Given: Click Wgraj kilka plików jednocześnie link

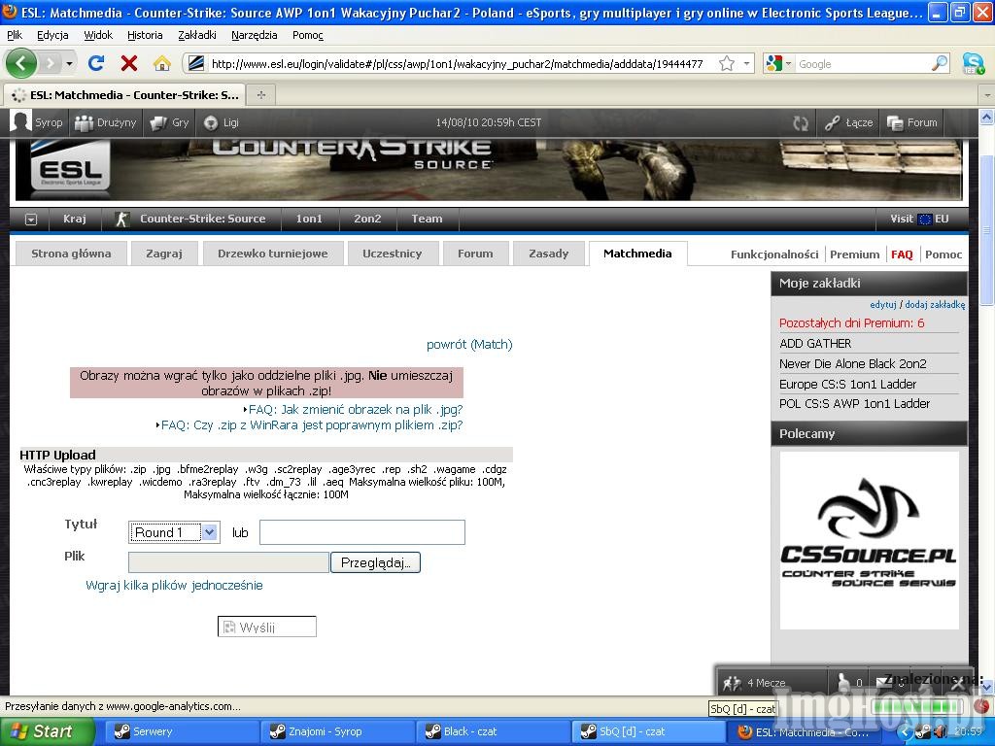Looking at the screenshot, I should pyautogui.click(x=174, y=585).
